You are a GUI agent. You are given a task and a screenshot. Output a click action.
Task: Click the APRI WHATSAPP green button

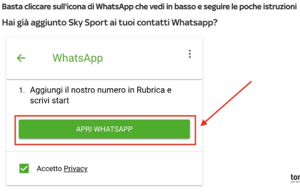point(104,129)
